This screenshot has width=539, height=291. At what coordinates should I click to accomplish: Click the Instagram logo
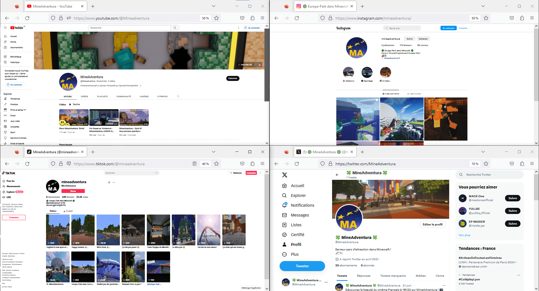(x=343, y=28)
